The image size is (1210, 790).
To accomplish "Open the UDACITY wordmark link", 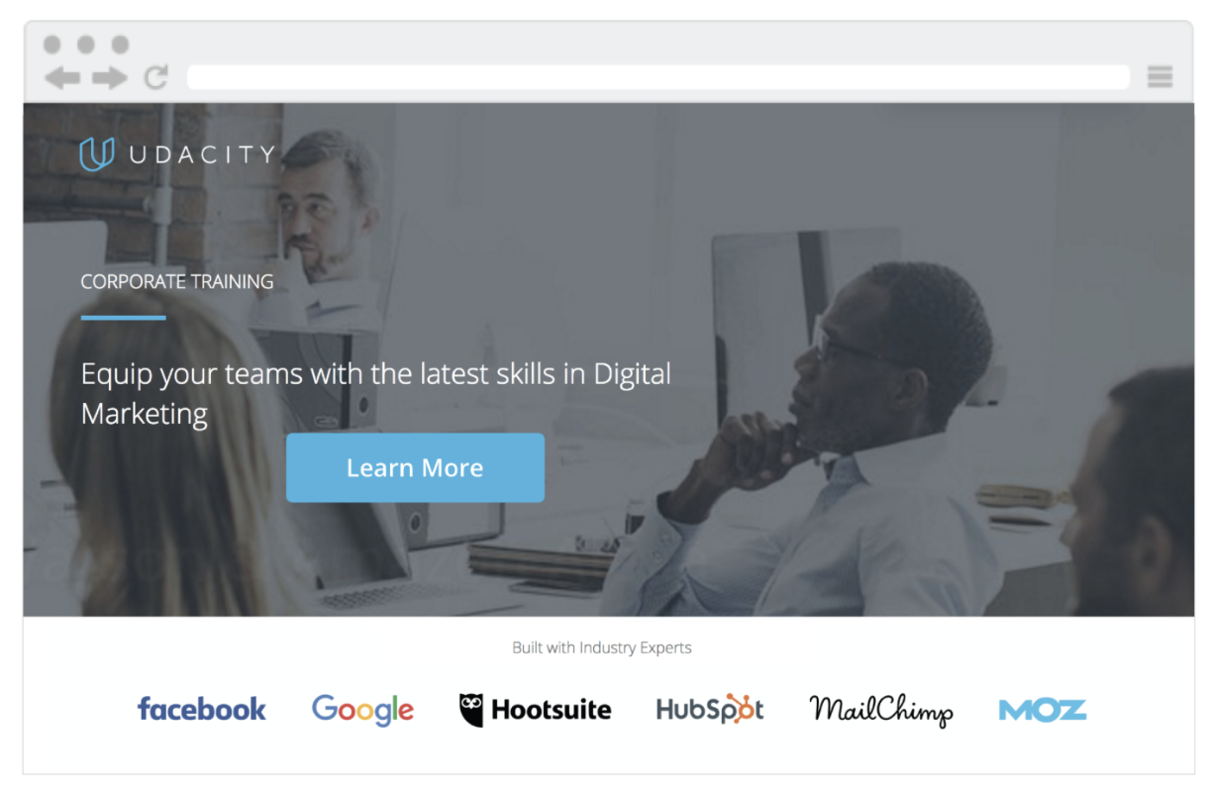I will pos(202,154).
